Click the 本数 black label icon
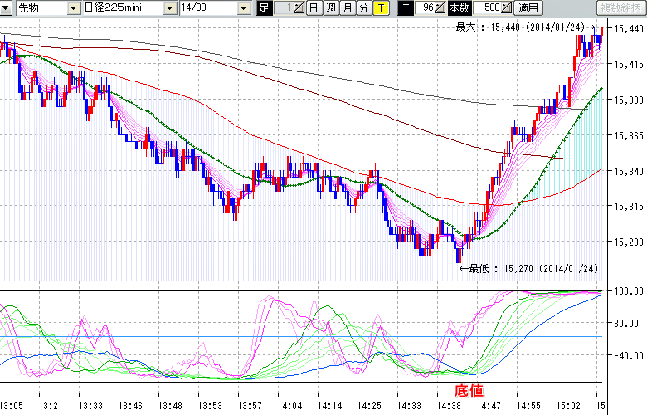This screenshot has width=647, height=415. pyautogui.click(x=460, y=8)
